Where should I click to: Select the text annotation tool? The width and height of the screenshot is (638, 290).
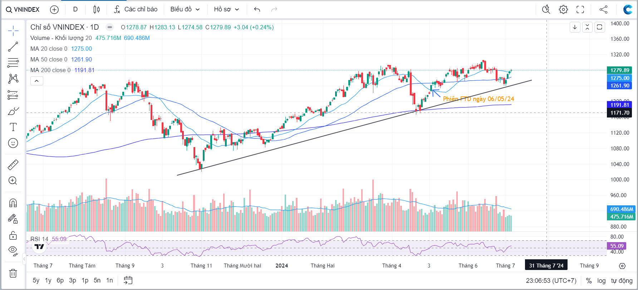pos(13,127)
